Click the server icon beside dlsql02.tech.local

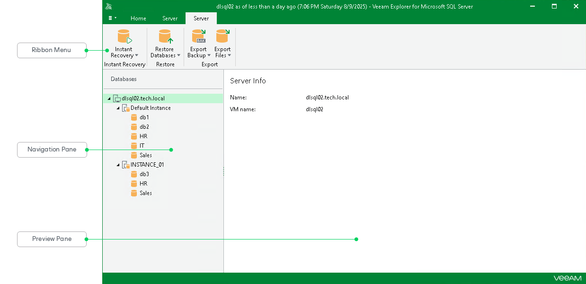click(x=117, y=98)
